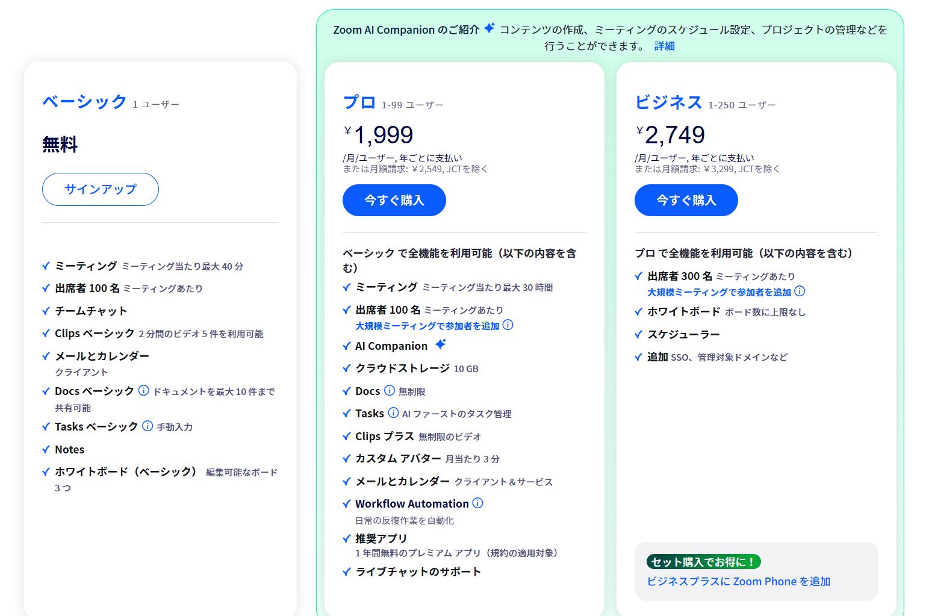Click info icon next to Docs ベーシック
Viewport: 929px width, 616px height.
coord(144,390)
